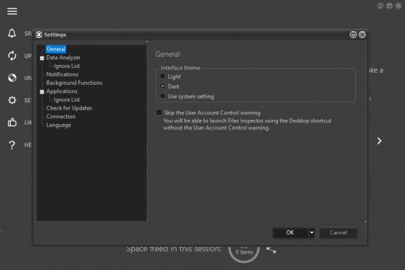Click the right chevron arrow on main page
This screenshot has width=405, height=270.
click(379, 141)
